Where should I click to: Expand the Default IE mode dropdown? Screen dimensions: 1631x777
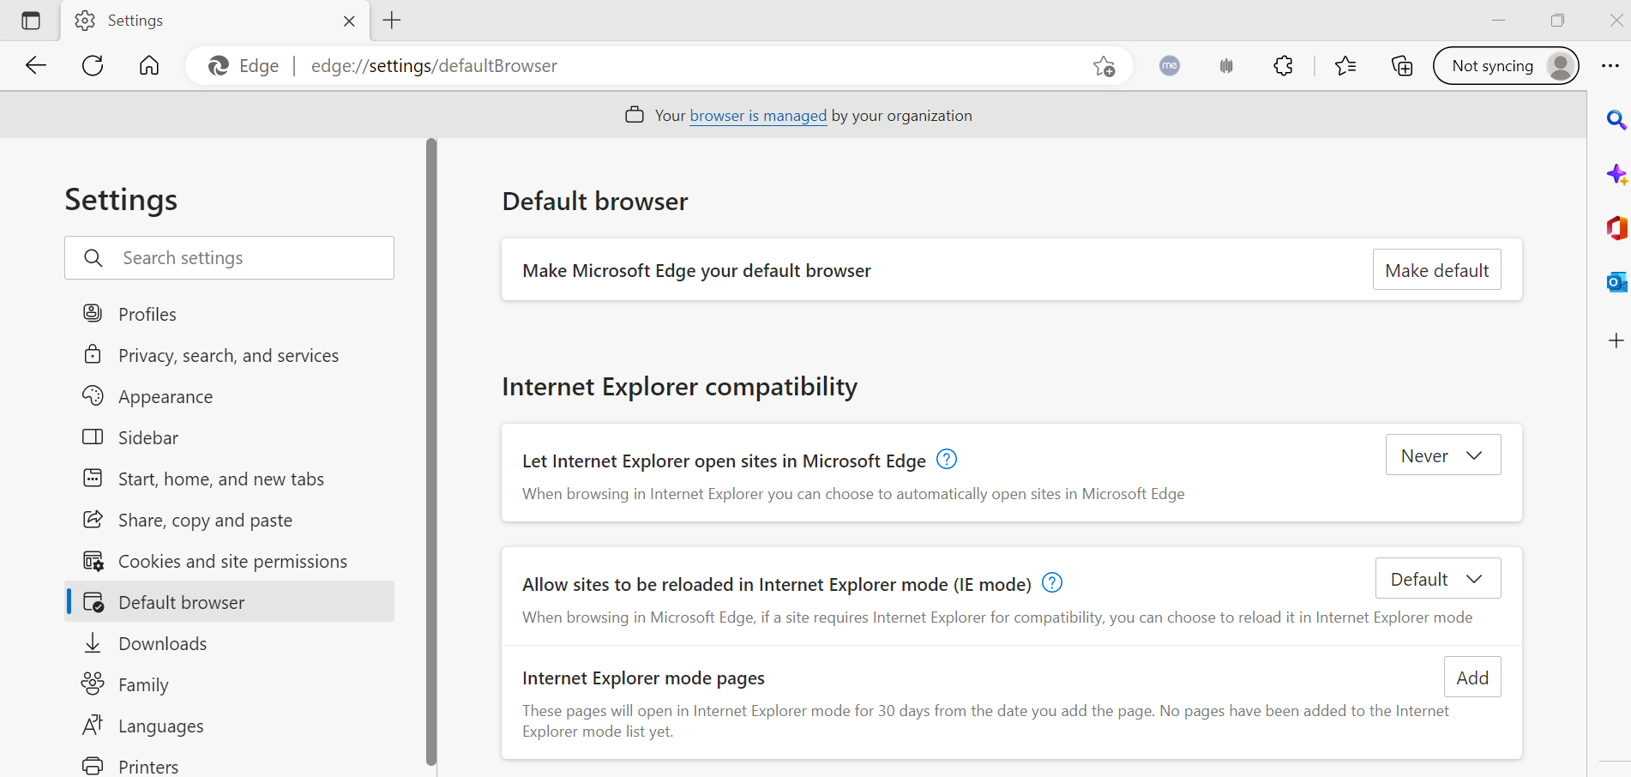click(x=1437, y=579)
